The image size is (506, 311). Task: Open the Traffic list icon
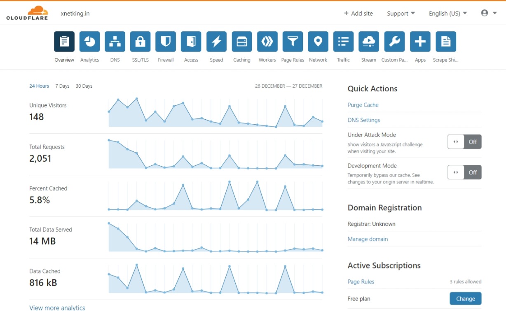(x=343, y=42)
